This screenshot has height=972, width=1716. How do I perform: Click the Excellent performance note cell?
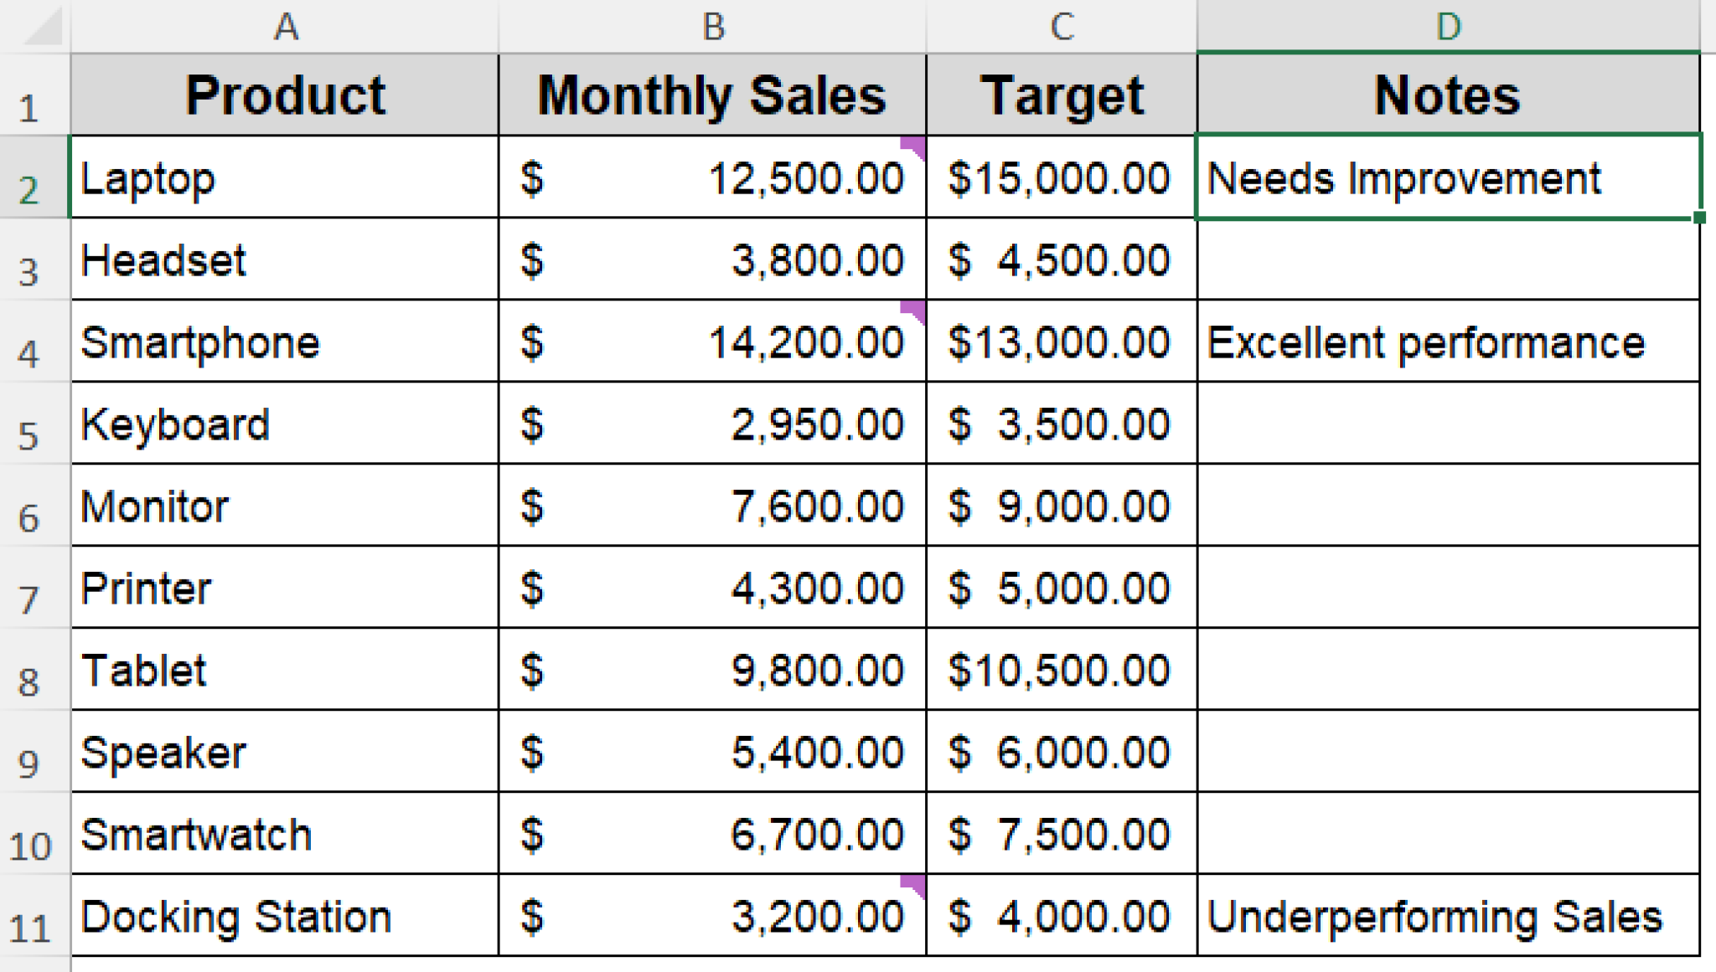tap(1448, 342)
